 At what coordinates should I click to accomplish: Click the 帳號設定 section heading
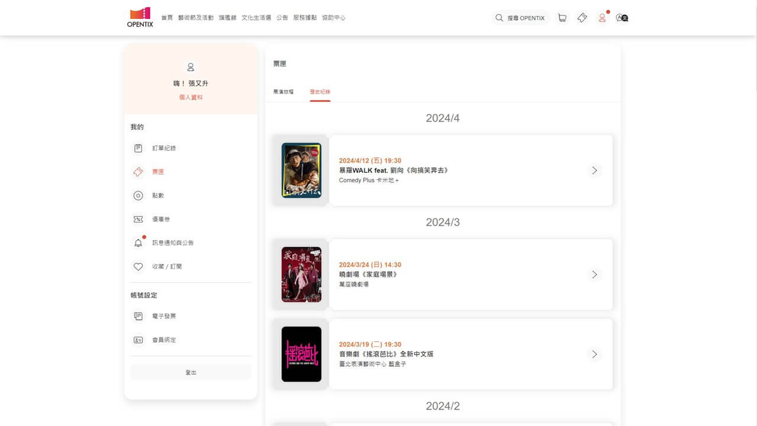tap(144, 295)
